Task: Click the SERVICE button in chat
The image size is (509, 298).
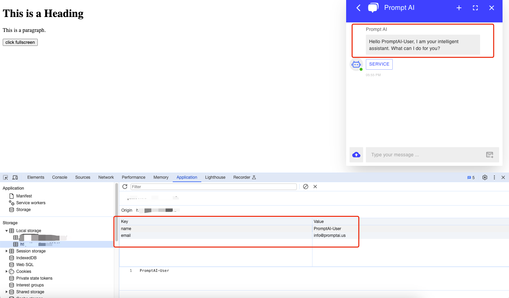Action: 379,64
